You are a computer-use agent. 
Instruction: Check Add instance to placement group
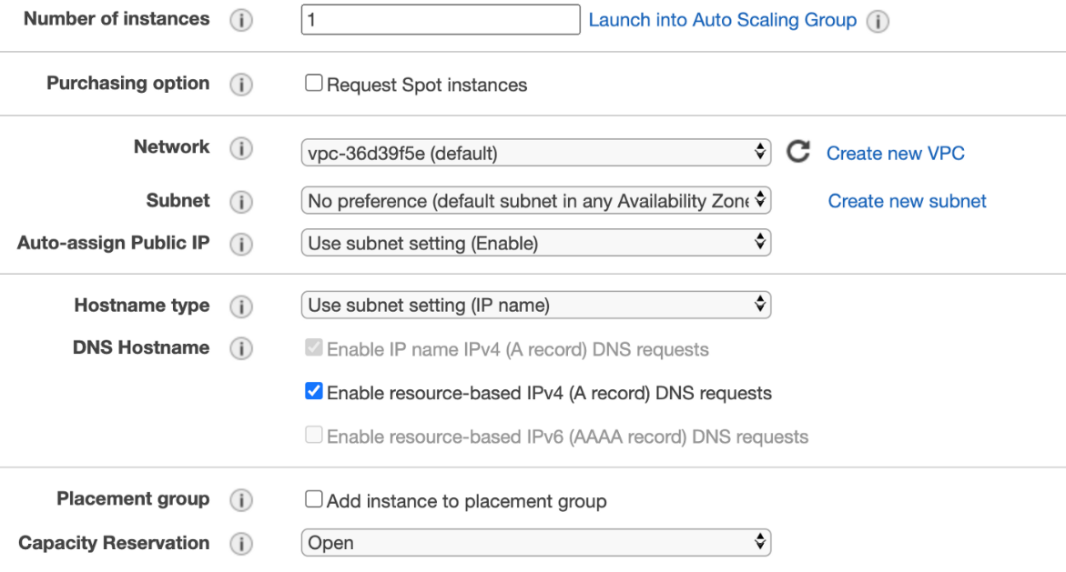(313, 498)
